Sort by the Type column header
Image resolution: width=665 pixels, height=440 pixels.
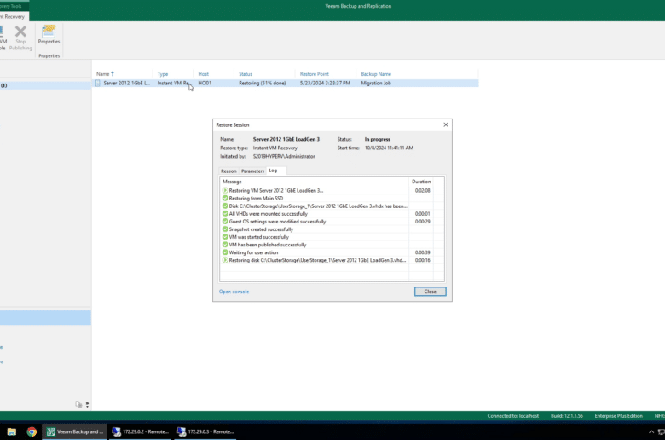pyautogui.click(x=173, y=74)
